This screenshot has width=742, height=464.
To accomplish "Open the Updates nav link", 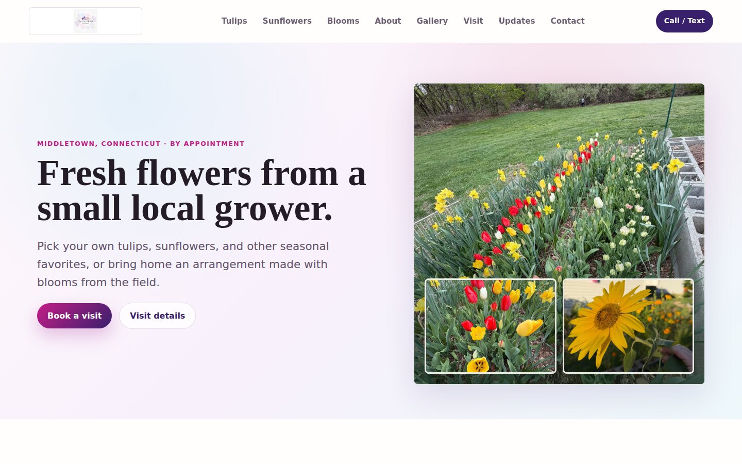I will tap(517, 21).
